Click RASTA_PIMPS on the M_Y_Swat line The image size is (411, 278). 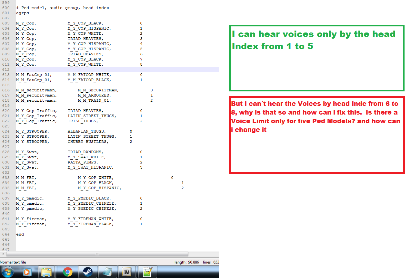[x=83, y=162]
